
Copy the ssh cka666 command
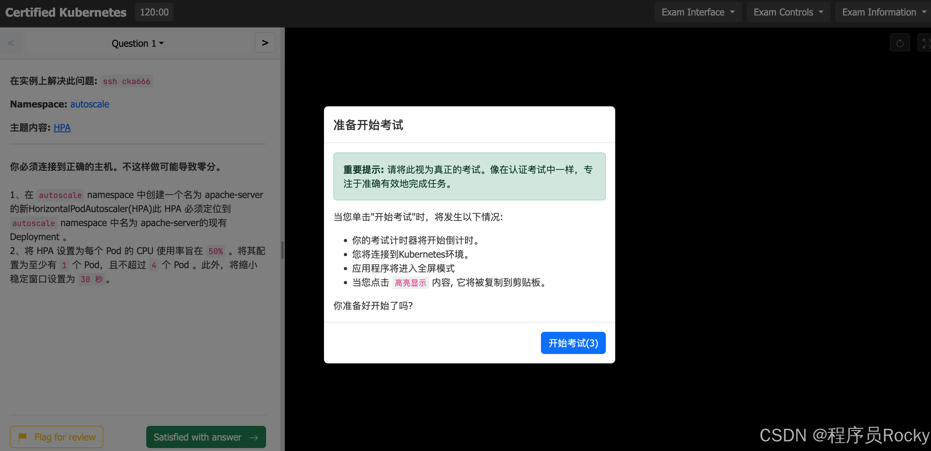click(x=127, y=81)
